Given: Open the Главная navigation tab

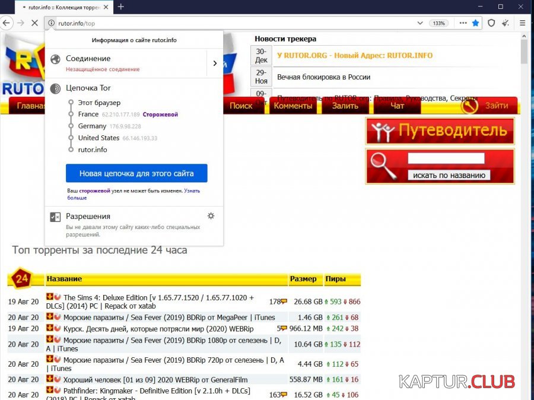Looking at the screenshot, I should [x=27, y=106].
